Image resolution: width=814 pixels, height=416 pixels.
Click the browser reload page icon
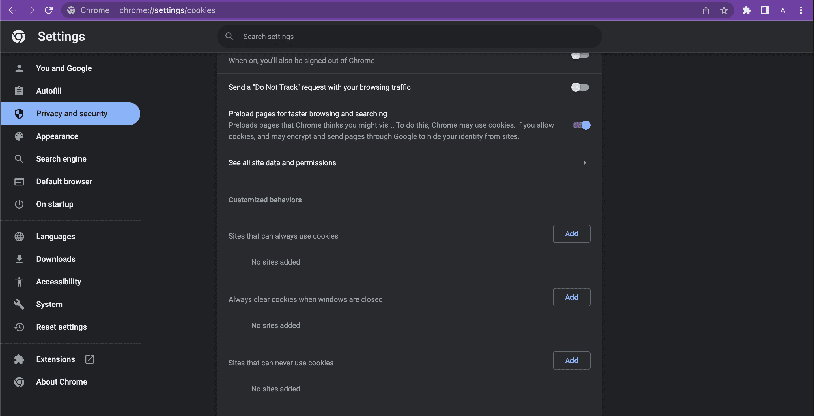pyautogui.click(x=49, y=10)
